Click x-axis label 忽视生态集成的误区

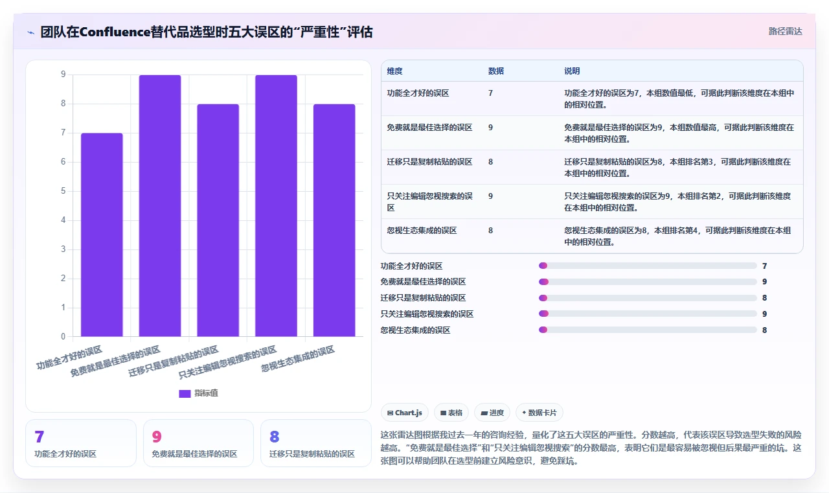(298, 359)
